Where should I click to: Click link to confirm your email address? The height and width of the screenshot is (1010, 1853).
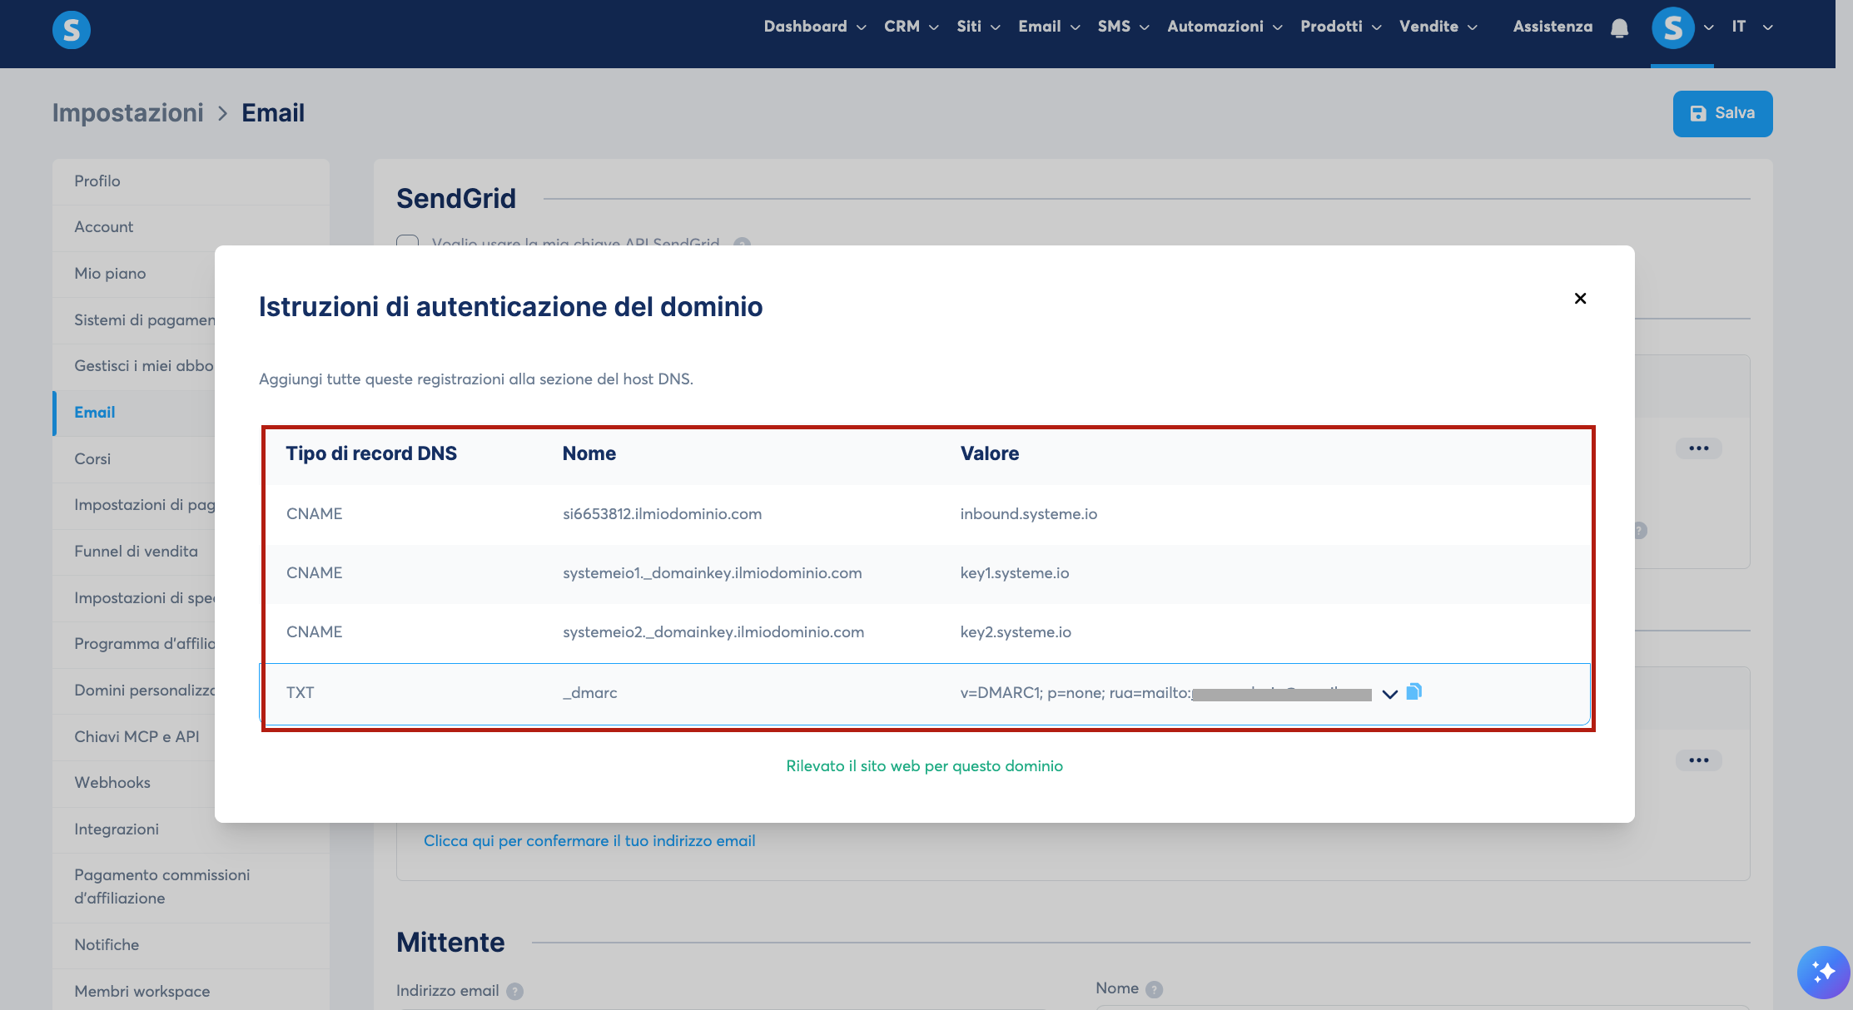click(589, 841)
